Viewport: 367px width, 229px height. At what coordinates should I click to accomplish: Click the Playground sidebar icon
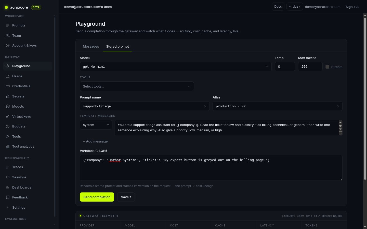tap(8, 66)
